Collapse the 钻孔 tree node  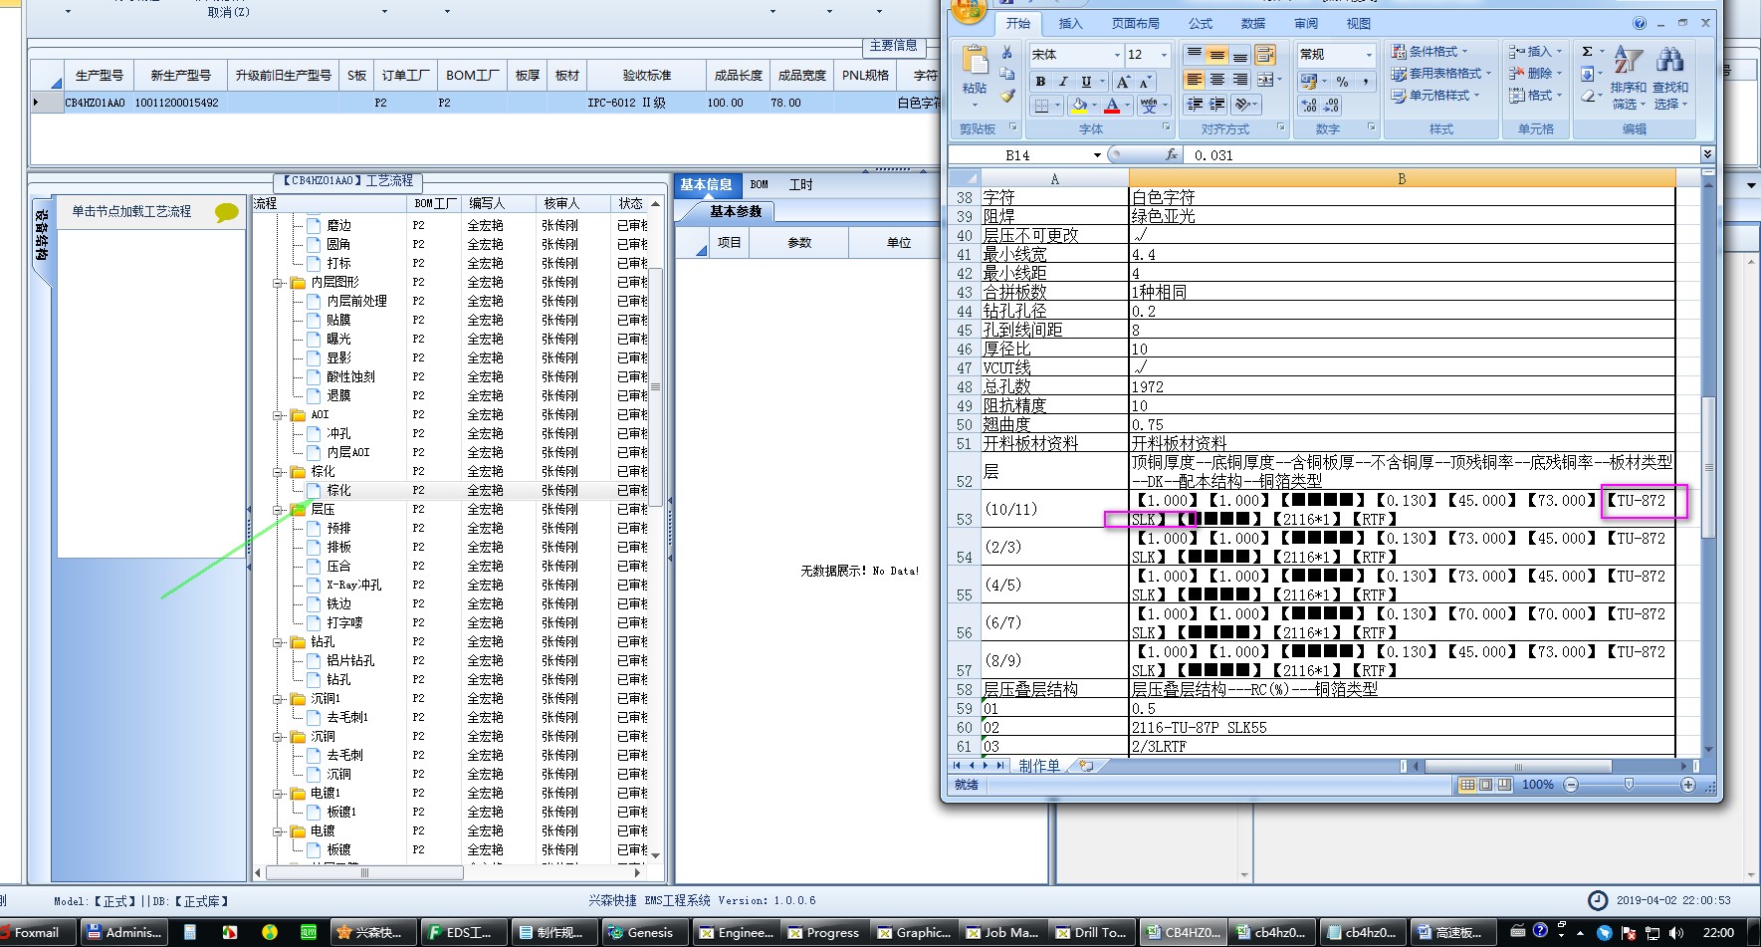(x=278, y=642)
